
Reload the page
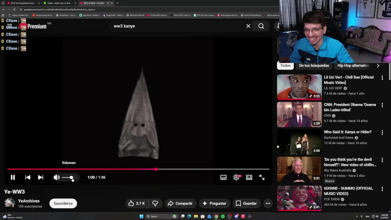pyautogui.click(x=14, y=9)
